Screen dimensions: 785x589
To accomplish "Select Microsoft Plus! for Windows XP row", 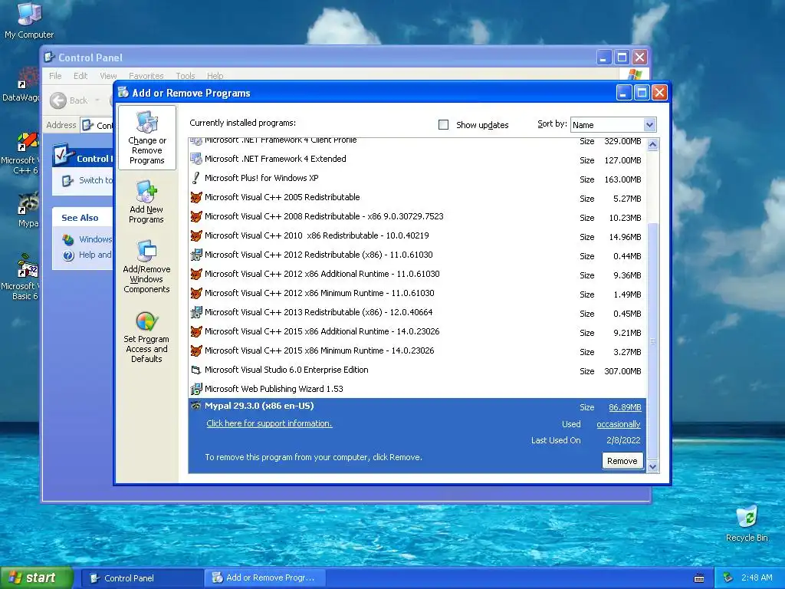I will [x=418, y=178].
